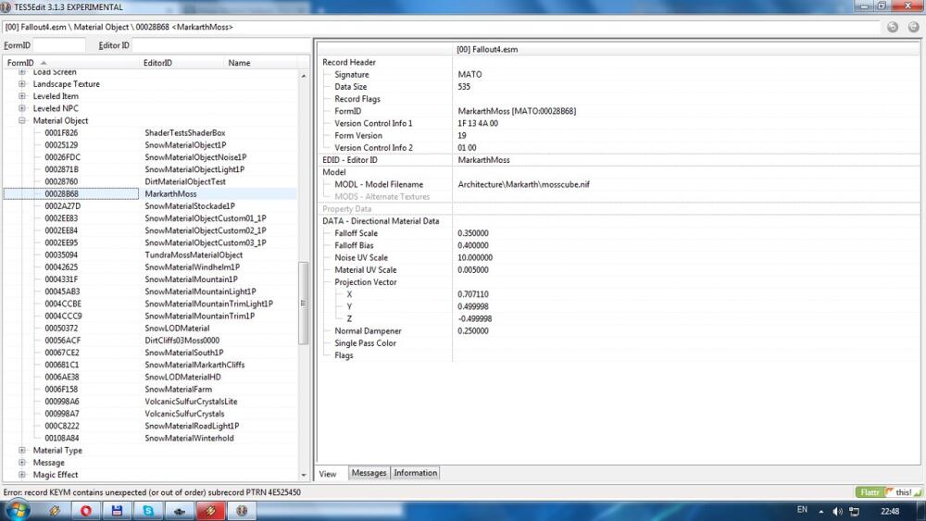This screenshot has height=521, width=926.
Task: Click the Model Filename mosscube.nif value
Action: click(x=524, y=184)
